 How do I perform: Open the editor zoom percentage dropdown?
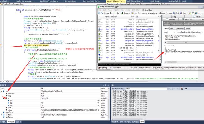[x=7, y=81]
